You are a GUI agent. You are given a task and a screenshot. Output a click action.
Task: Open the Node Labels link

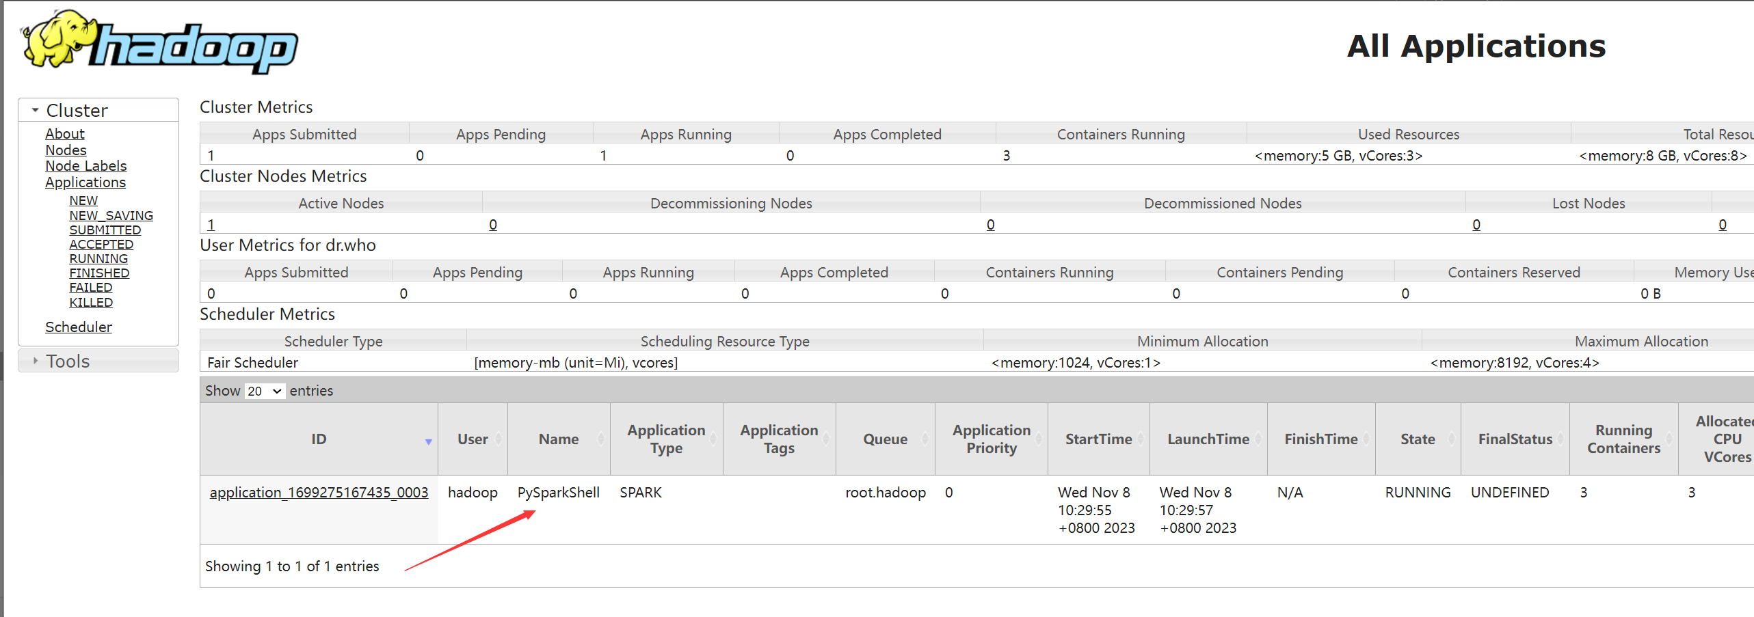[86, 166]
